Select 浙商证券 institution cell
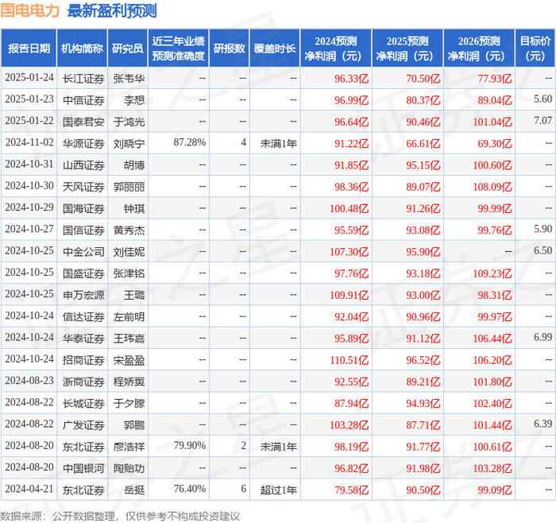The height and width of the screenshot is (523, 556). [83, 382]
